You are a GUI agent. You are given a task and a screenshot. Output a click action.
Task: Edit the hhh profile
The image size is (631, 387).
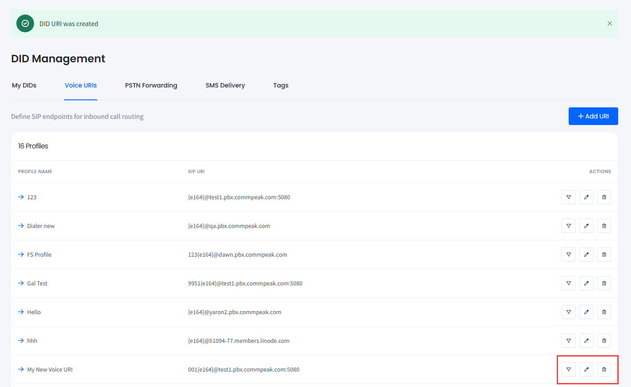pyautogui.click(x=586, y=341)
